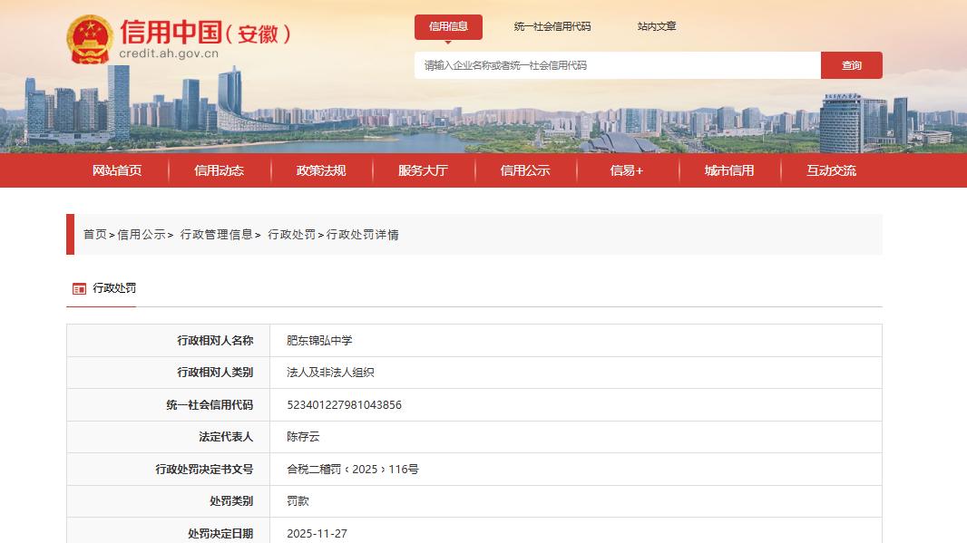Screen dimensions: 967x543
Task: Open the 服务大厅 navigation menu
Action: click(425, 170)
